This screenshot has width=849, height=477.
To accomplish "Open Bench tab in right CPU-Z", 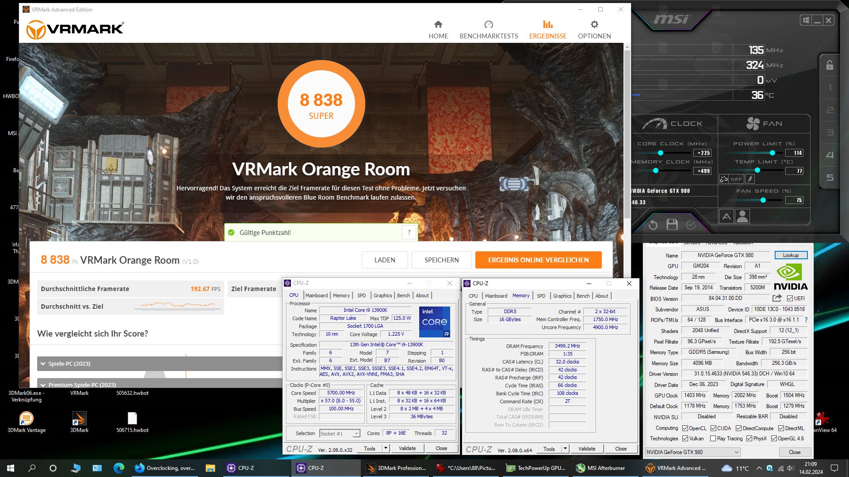I will [583, 296].
